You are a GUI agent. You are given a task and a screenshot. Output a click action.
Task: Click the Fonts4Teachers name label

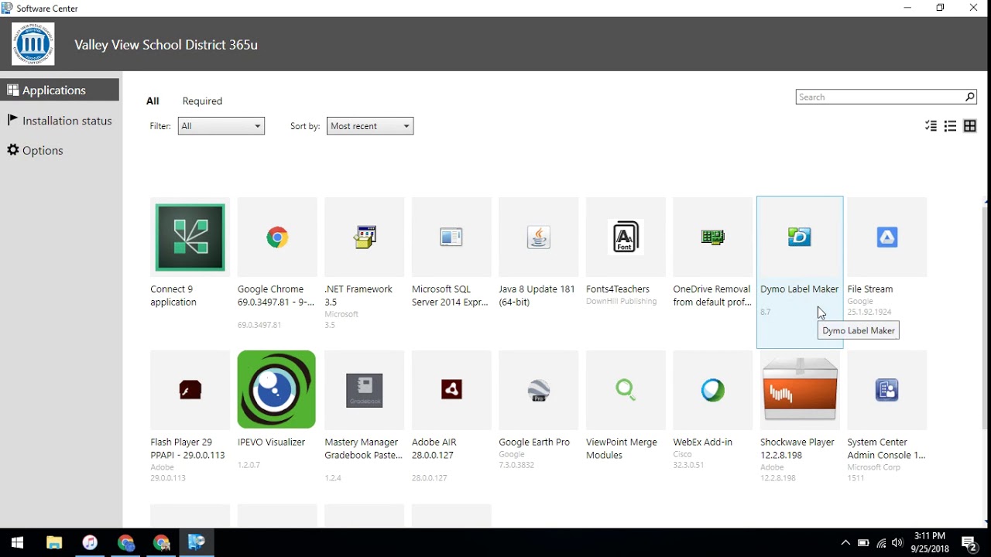(618, 289)
